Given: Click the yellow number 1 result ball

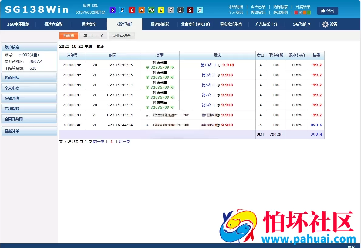Looking at the screenshot, I should coord(161,10).
